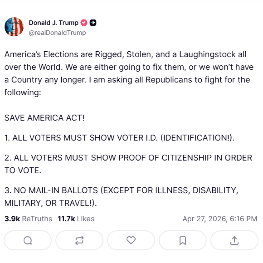Toggle the heart Like button
Viewport: 263px width, 263px height.
[131, 240]
